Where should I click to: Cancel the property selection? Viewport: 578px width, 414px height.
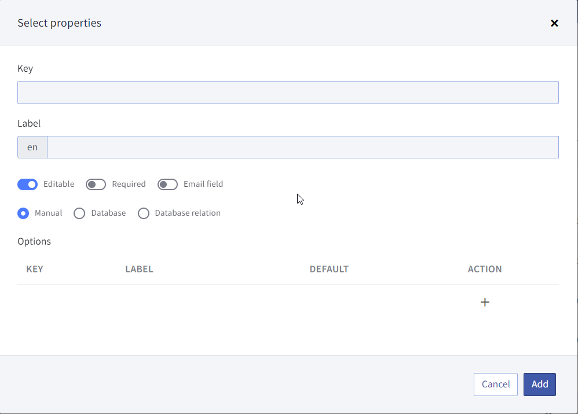495,384
